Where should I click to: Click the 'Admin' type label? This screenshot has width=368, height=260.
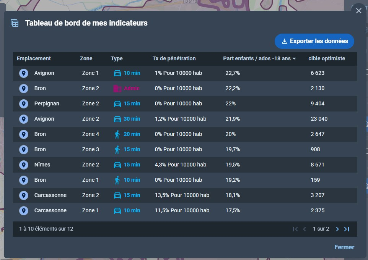[x=132, y=88]
